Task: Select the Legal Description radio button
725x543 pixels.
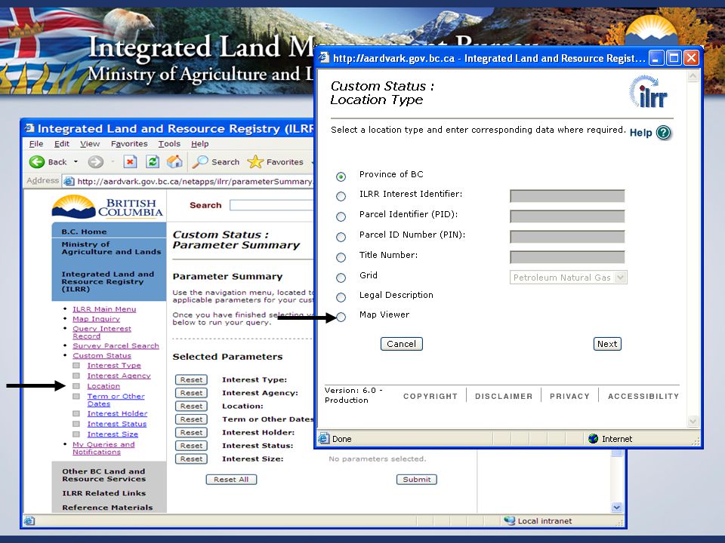Action: pyautogui.click(x=341, y=297)
